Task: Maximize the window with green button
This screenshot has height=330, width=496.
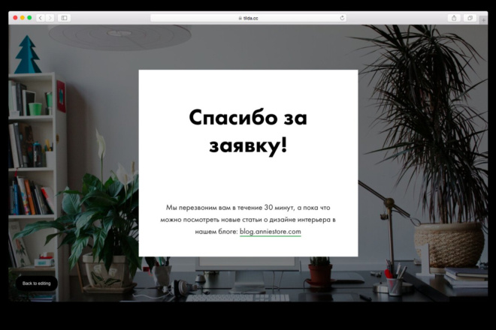Action: pyautogui.click(x=29, y=18)
